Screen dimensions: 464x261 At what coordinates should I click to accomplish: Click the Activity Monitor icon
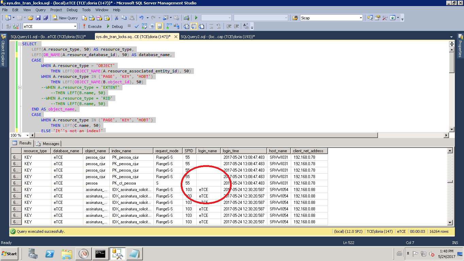(x=186, y=18)
